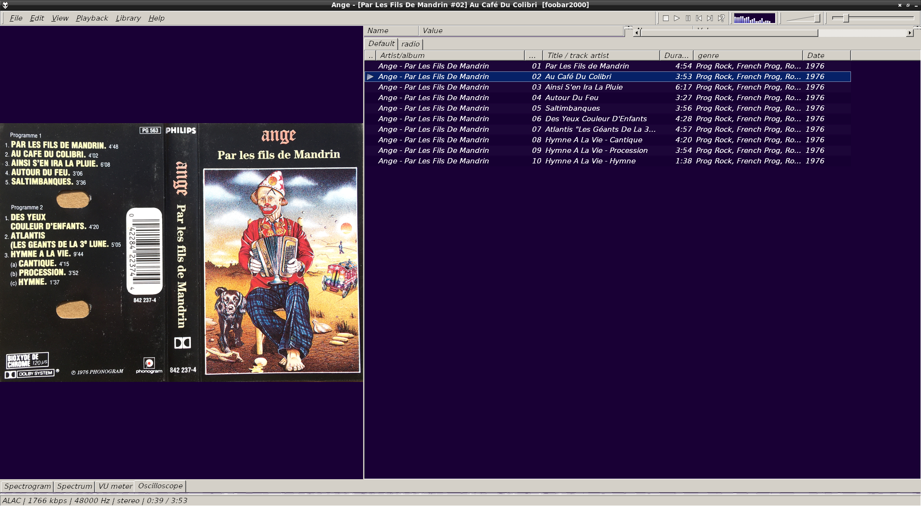Screen dimensions: 921x506
Task: Click the 6:17 duration value
Action: tap(684, 87)
